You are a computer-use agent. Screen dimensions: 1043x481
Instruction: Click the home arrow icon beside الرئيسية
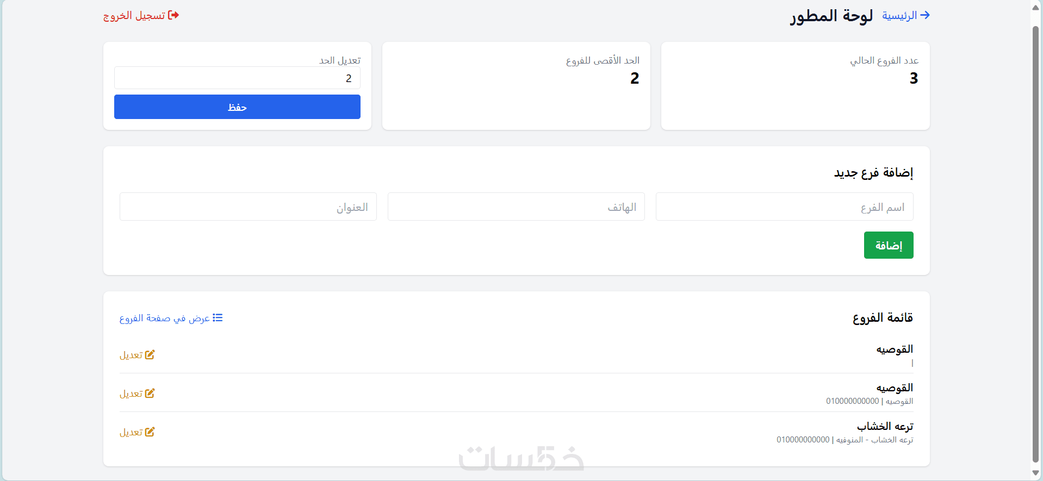point(924,15)
